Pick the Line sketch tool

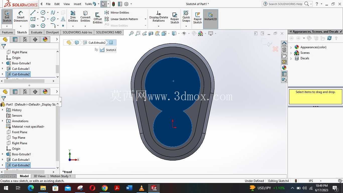click(x=33, y=13)
